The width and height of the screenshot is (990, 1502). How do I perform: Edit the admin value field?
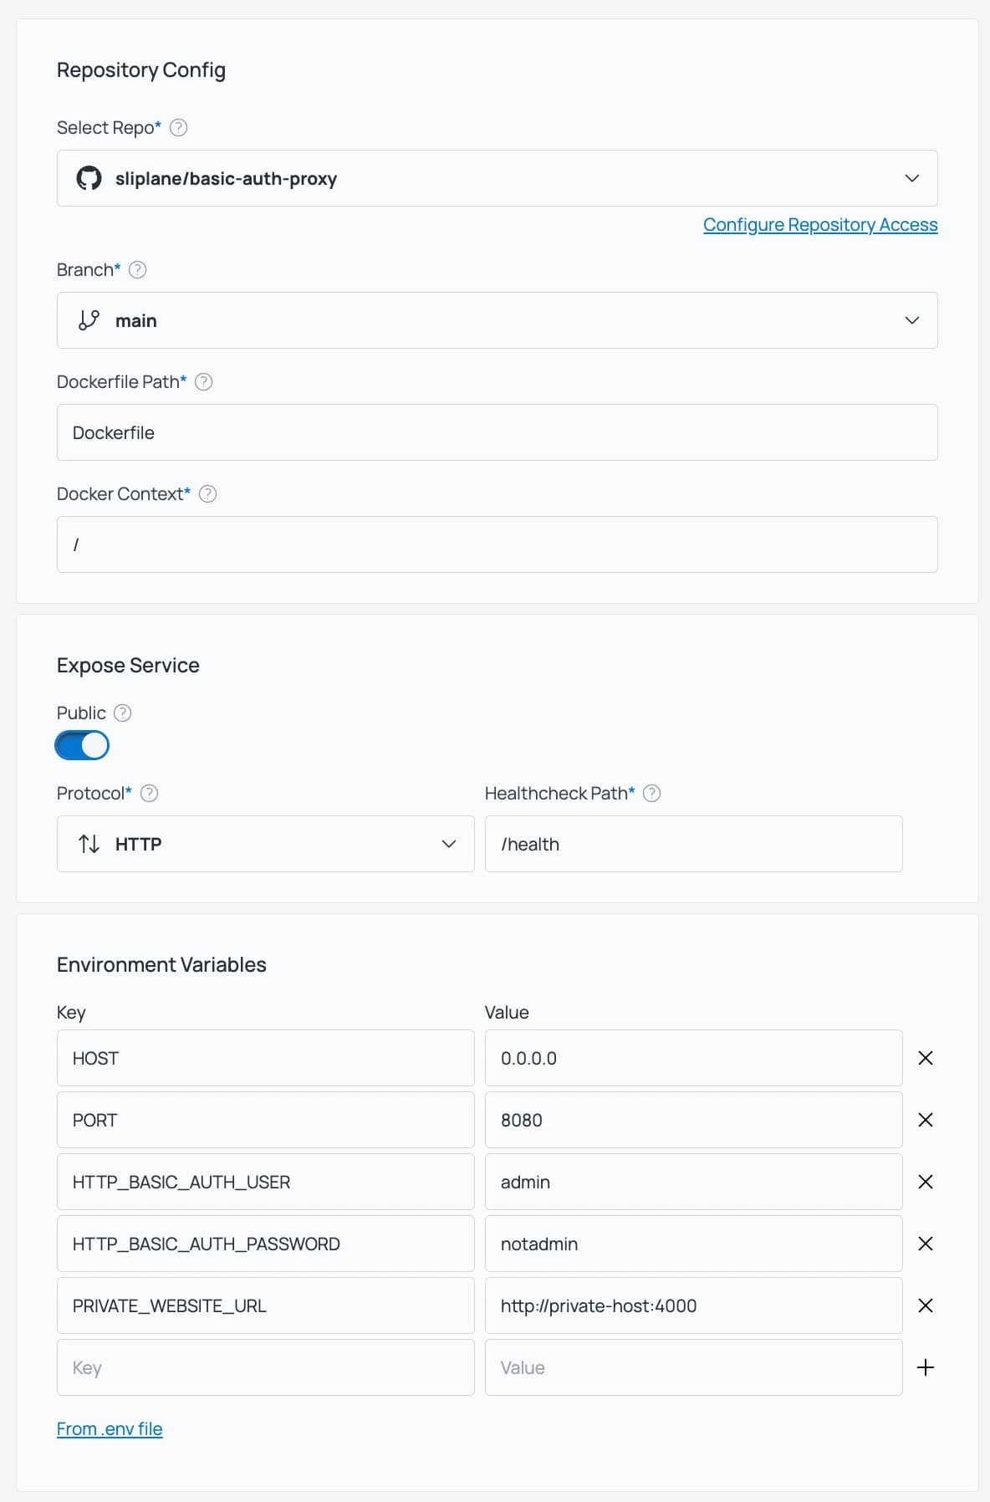pyautogui.click(x=694, y=1182)
